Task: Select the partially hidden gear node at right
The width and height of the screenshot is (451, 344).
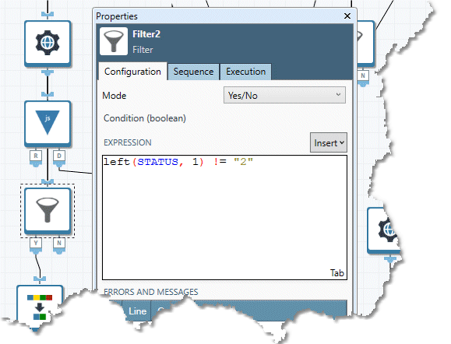Action: [x=386, y=229]
